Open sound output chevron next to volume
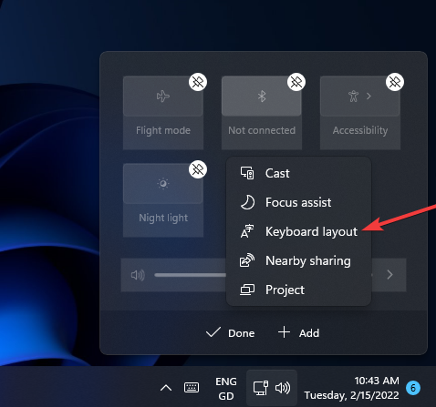436x407 pixels. tap(389, 275)
